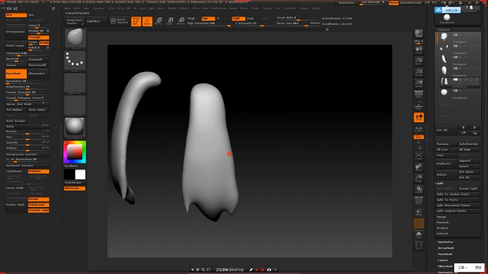Toggle Rgb painting mode
The image size is (488, 274).
click(208, 18)
